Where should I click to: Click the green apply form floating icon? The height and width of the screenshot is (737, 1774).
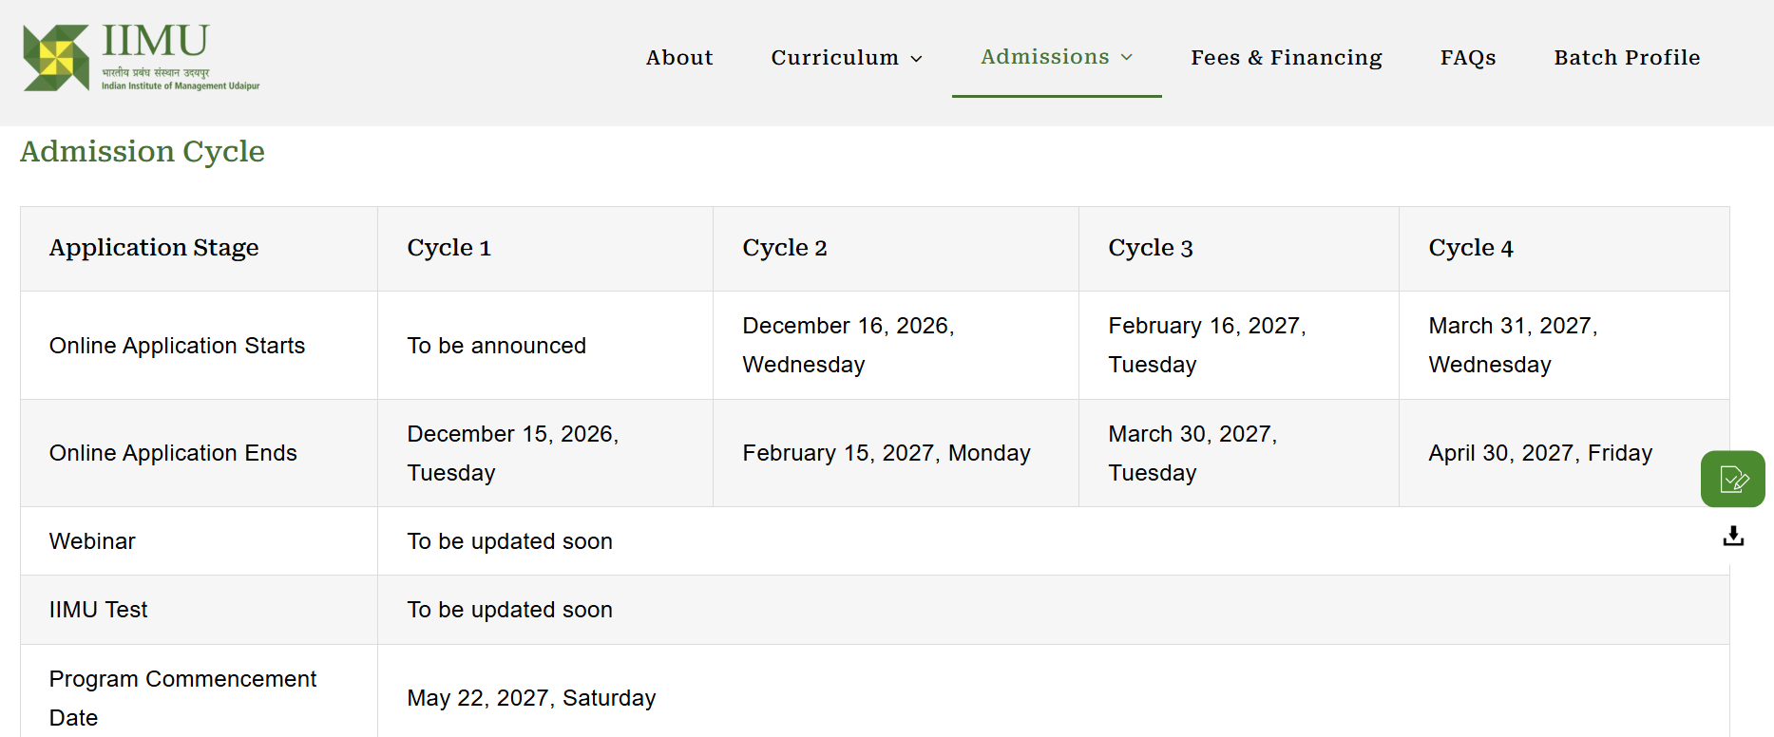(1732, 479)
